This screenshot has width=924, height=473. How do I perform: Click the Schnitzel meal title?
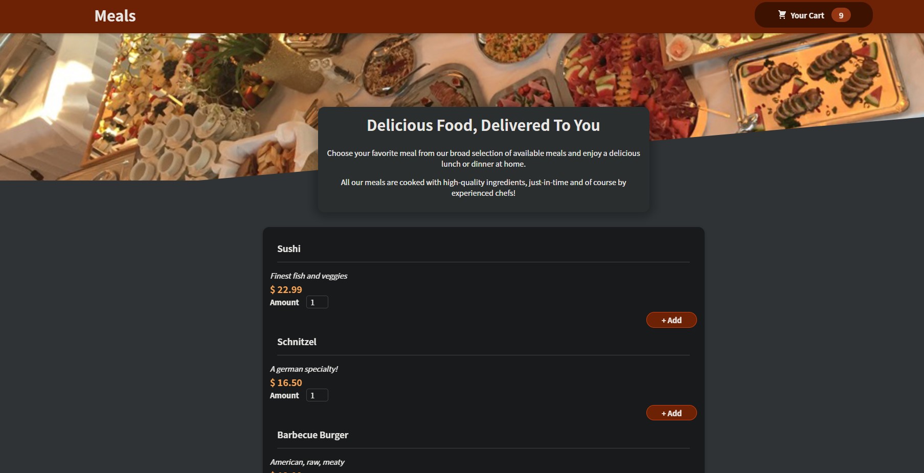pos(297,342)
